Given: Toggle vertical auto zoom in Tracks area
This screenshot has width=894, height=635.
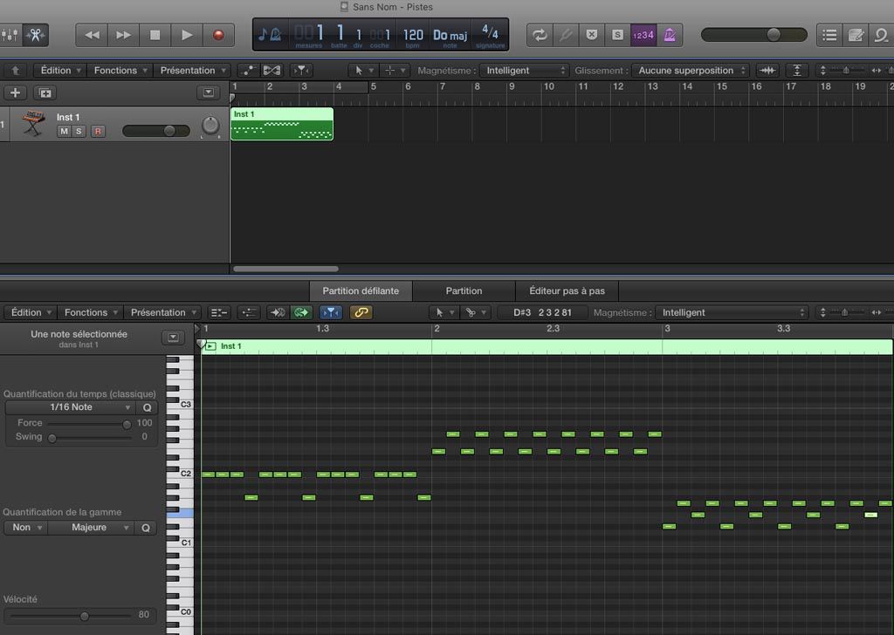Looking at the screenshot, I should coord(797,70).
